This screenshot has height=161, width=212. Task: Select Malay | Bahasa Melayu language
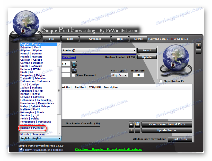(38, 106)
